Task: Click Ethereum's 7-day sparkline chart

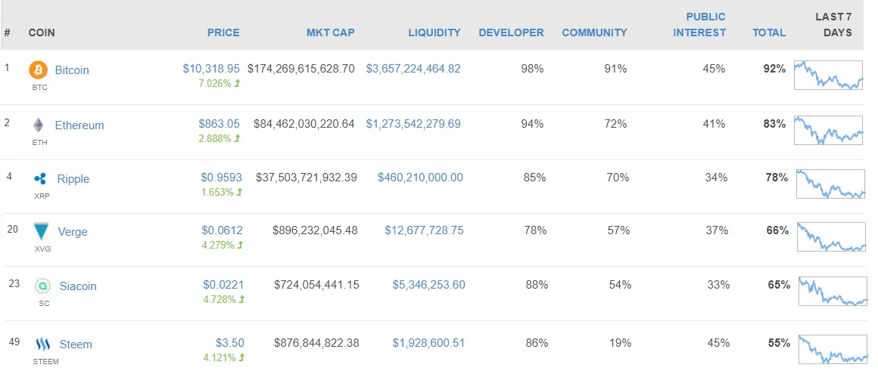Action: pos(828,130)
